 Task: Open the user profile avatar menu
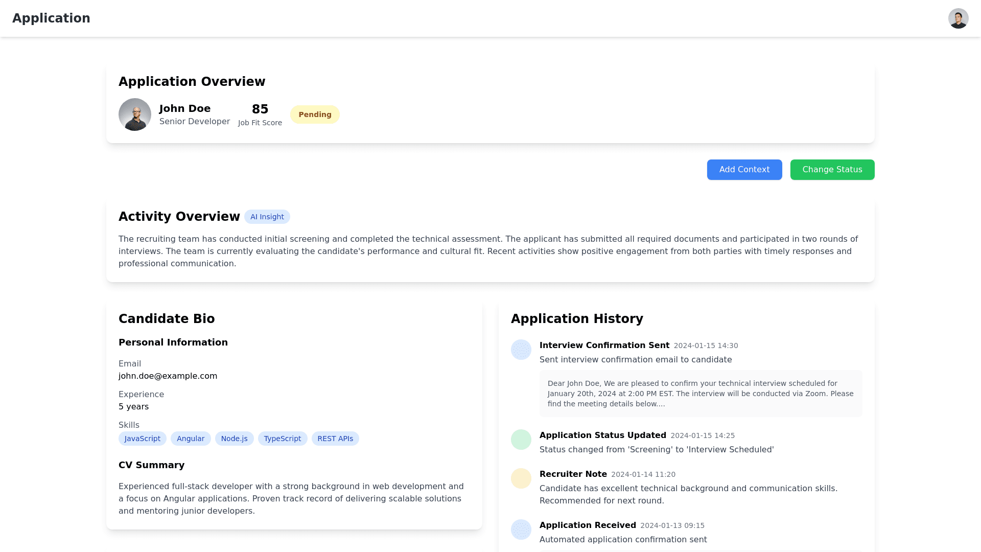(x=958, y=18)
